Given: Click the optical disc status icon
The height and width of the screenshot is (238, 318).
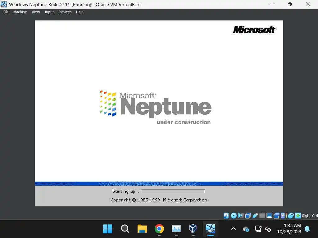Looking at the screenshot, I should tap(234, 216).
